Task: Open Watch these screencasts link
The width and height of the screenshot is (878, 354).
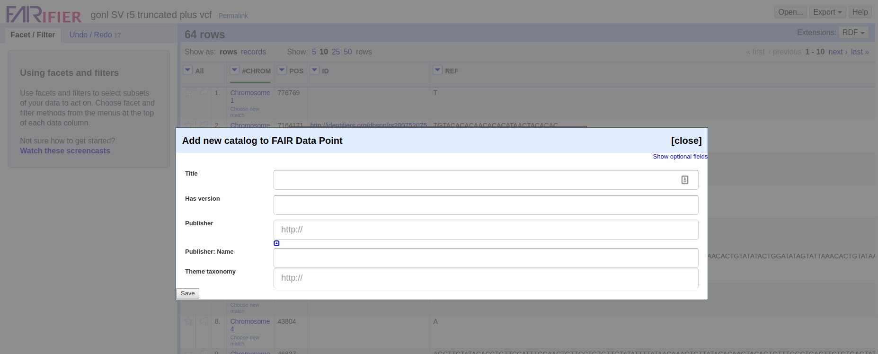Action: [65, 151]
